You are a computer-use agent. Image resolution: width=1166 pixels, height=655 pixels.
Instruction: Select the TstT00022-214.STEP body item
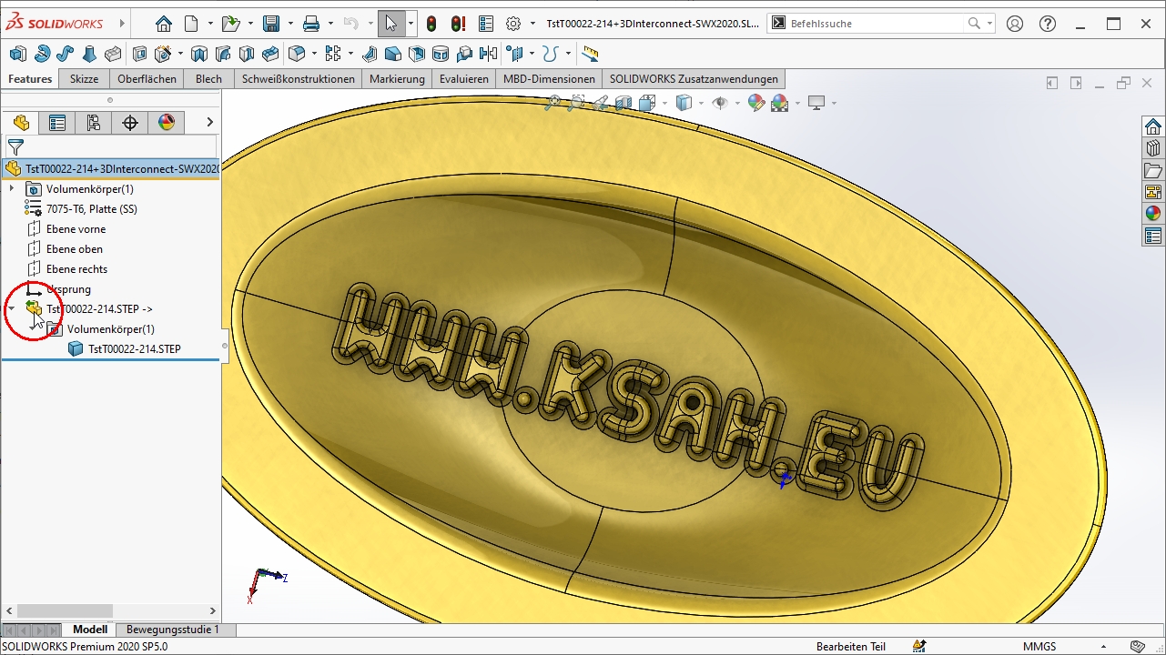tap(125, 349)
